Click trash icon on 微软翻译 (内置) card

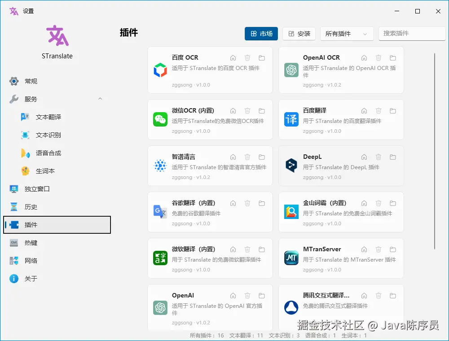click(247, 249)
